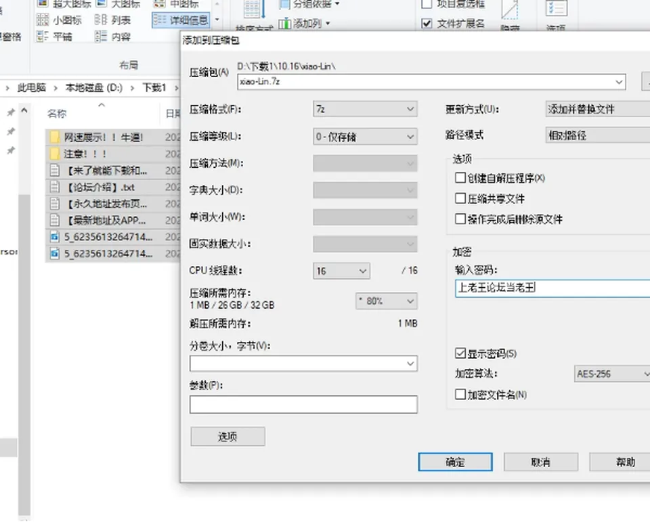Click the 【永久地址发布页 text file icon
This screenshot has width=650, height=522.
(54, 204)
